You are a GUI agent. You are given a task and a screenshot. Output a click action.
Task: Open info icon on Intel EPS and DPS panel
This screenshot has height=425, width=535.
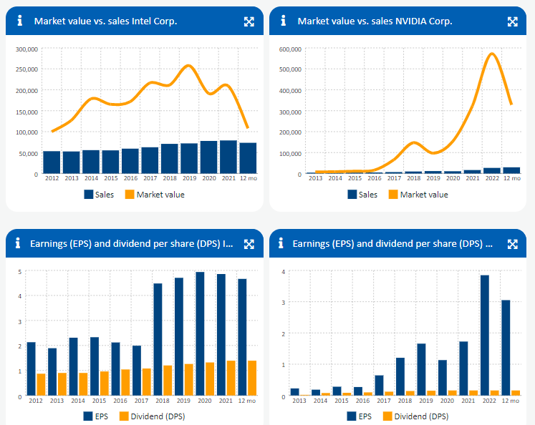(18, 243)
